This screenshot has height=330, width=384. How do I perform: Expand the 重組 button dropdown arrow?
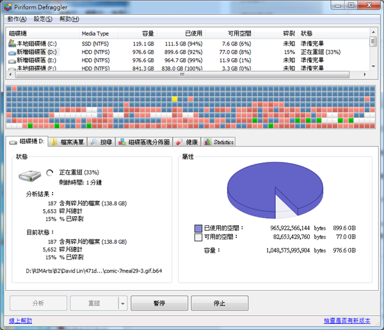122,303
